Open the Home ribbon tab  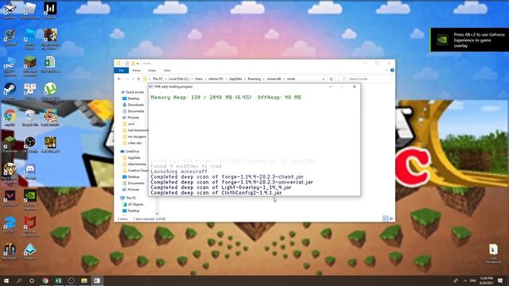pyautogui.click(x=136, y=71)
